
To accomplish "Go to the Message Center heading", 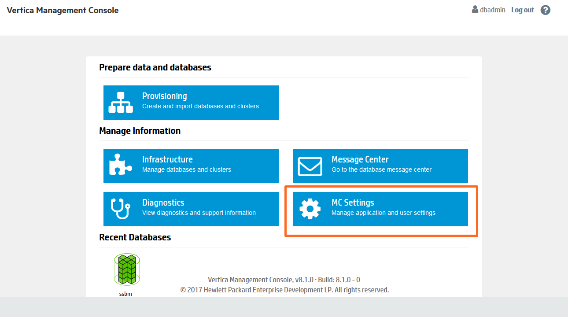I will tap(360, 159).
